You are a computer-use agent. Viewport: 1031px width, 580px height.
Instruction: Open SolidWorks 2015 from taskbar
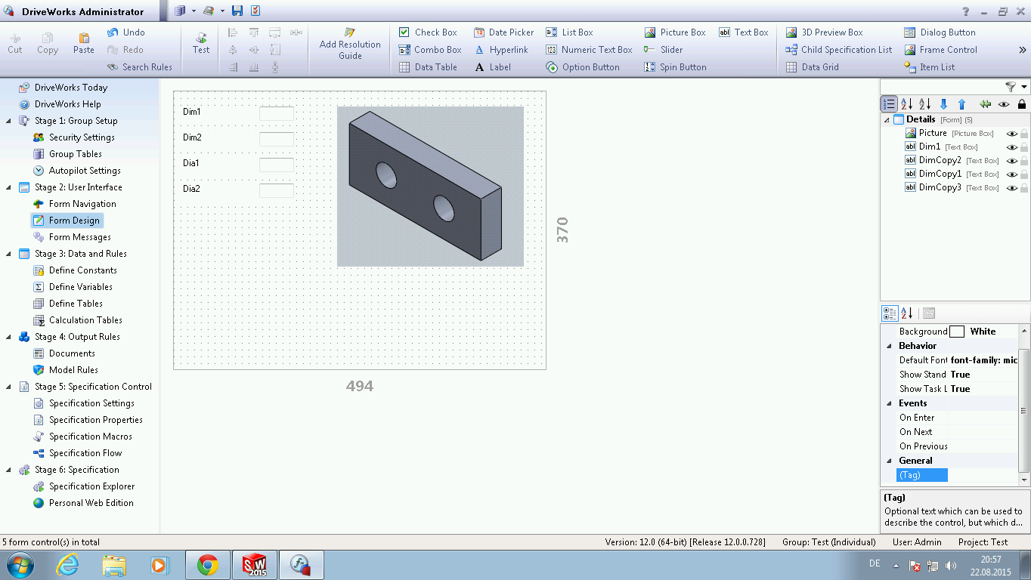255,565
